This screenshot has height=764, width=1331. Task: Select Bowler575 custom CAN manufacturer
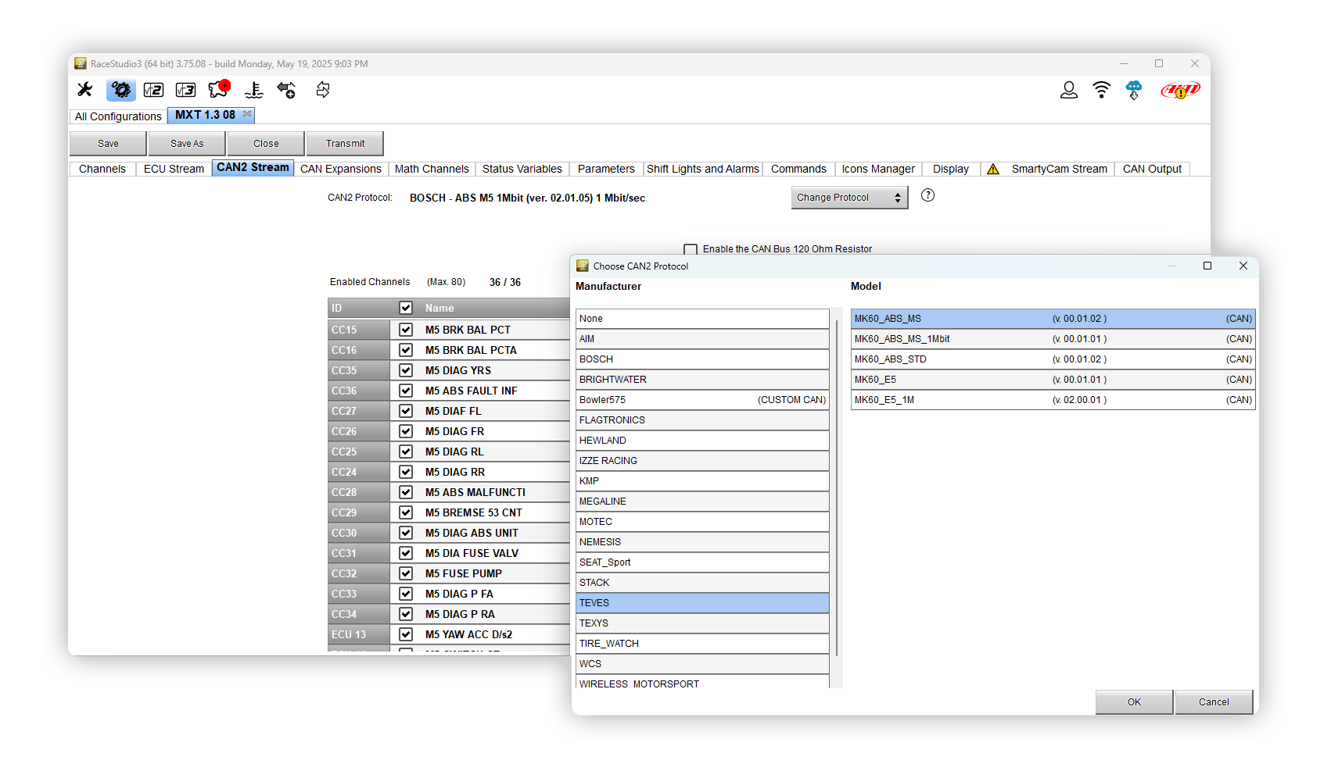tap(702, 400)
